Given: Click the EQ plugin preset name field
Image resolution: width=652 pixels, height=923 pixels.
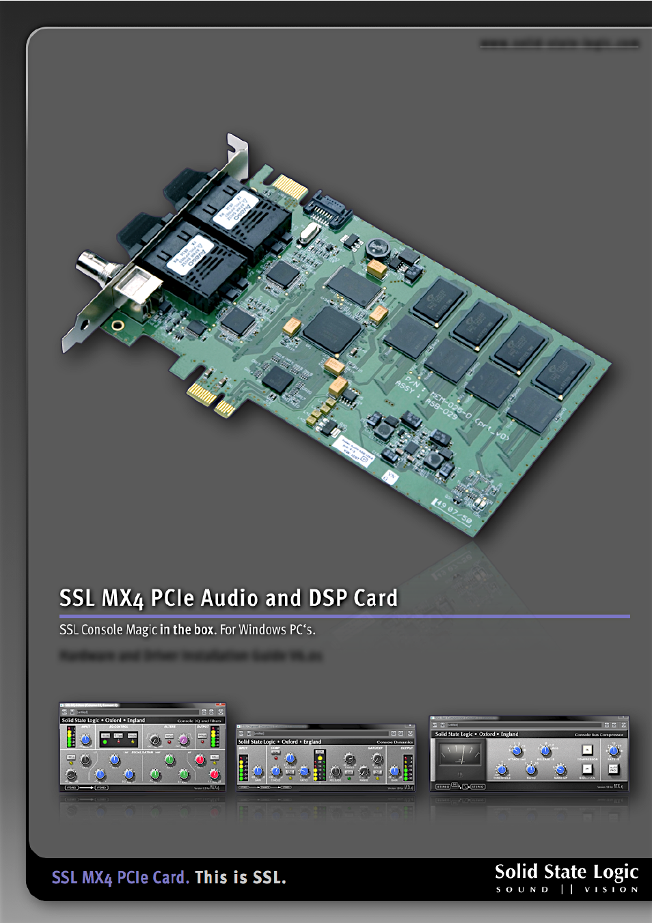Looking at the screenshot, I should (x=137, y=712).
